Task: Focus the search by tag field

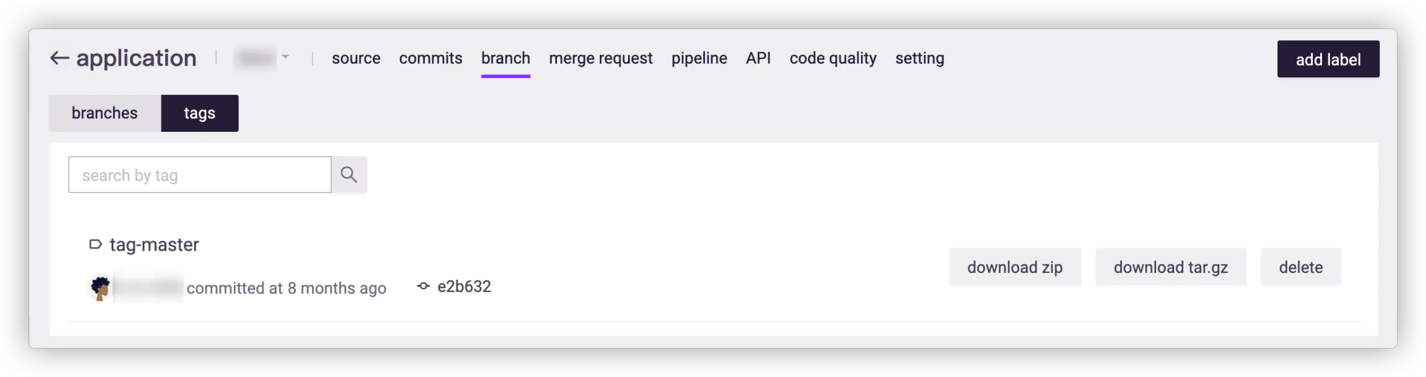Action: click(199, 175)
